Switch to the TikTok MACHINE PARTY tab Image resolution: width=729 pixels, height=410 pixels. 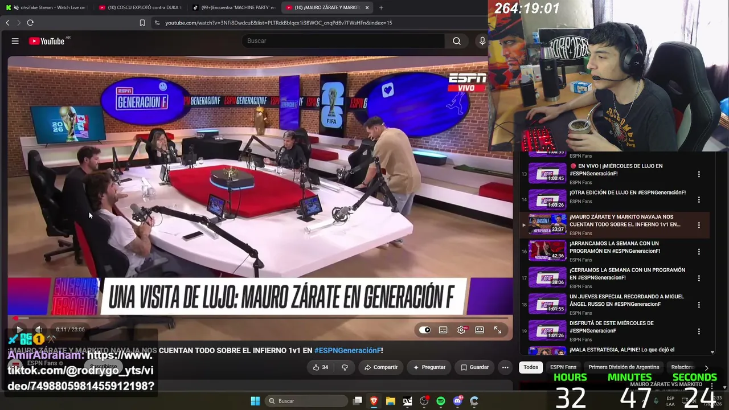coord(234,7)
